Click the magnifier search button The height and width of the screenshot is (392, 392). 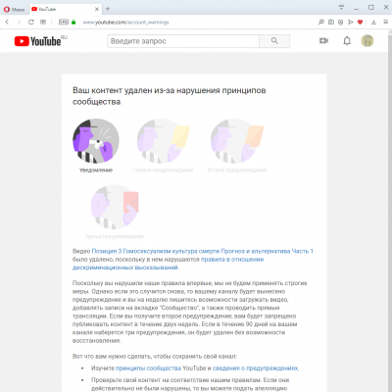tap(274, 41)
